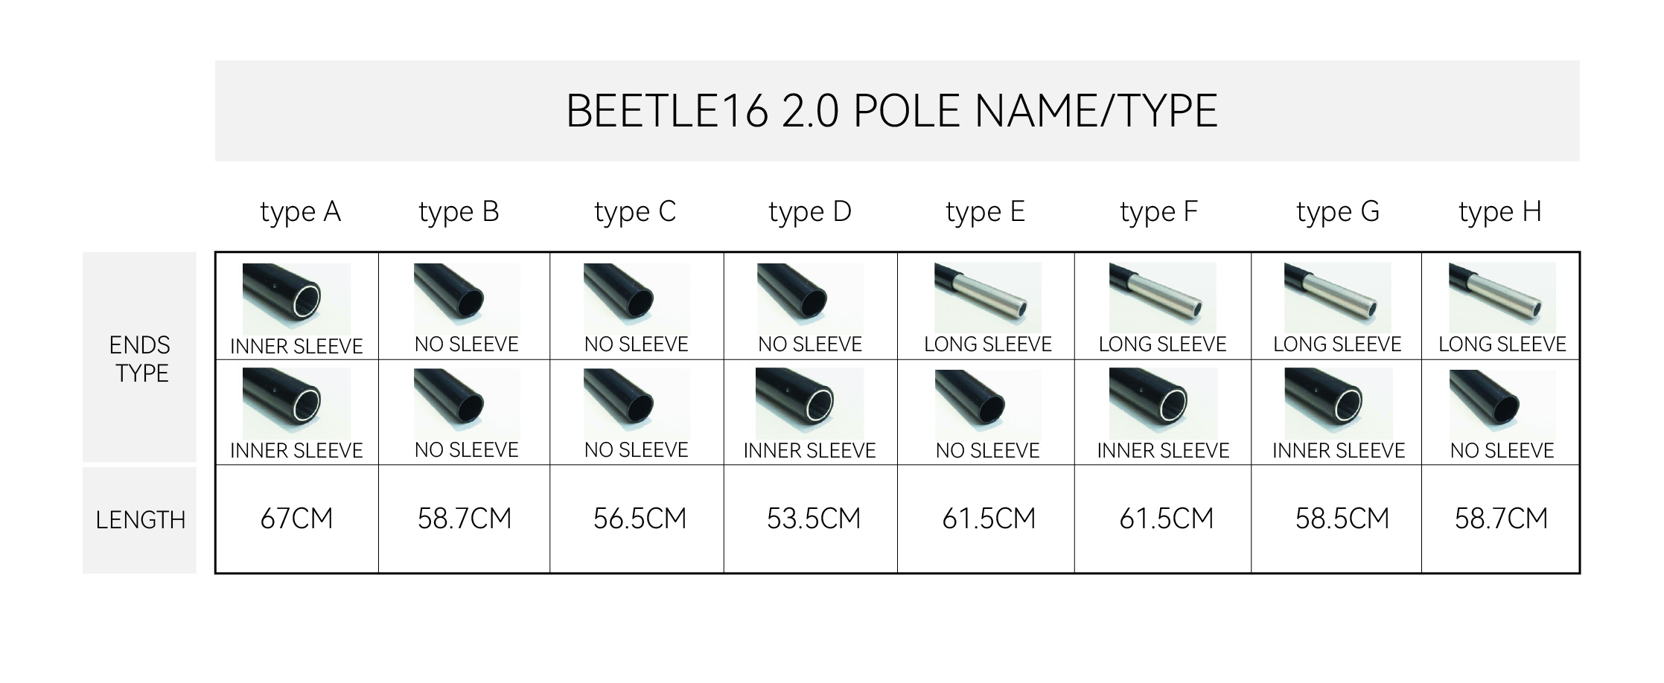The image size is (1664, 683).
Task: Click type H bottom no sleeve image
Action: [1502, 403]
